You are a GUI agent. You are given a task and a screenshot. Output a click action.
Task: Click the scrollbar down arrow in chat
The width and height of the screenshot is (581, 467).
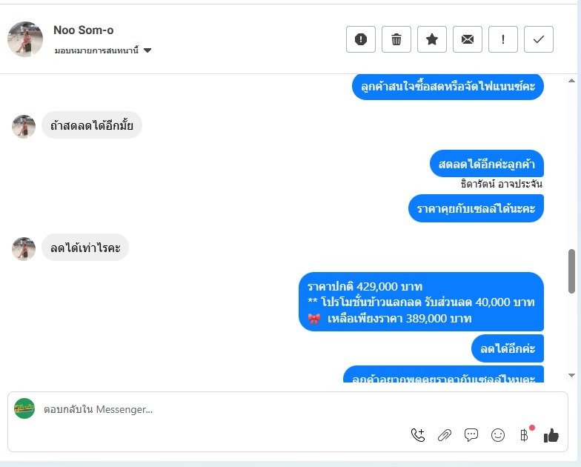click(x=571, y=375)
